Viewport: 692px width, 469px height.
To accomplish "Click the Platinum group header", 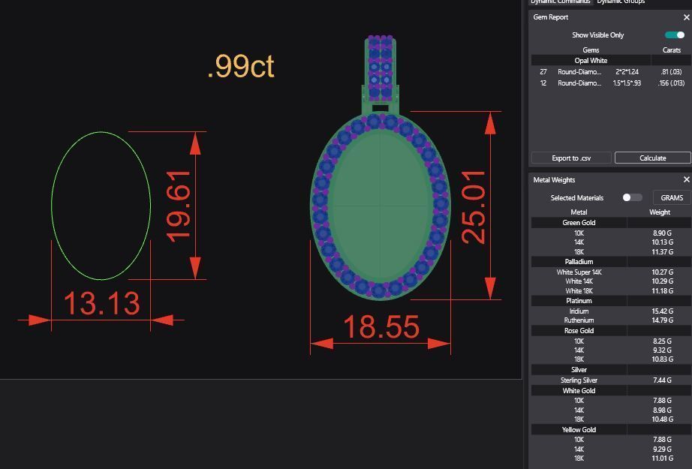I will point(579,300).
